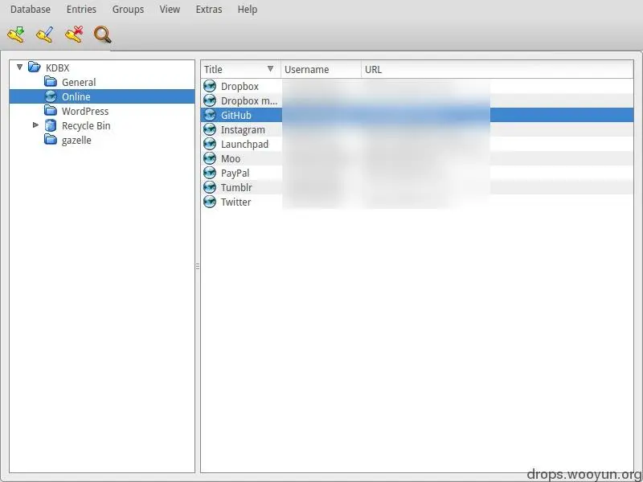Click the General folder icon
643x482 pixels.
coord(51,82)
